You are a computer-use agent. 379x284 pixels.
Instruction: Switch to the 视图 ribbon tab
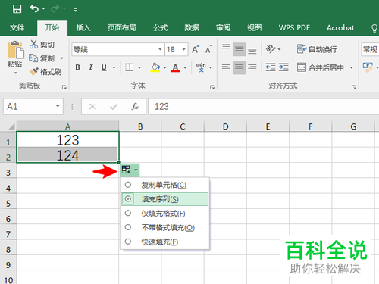[x=255, y=27]
